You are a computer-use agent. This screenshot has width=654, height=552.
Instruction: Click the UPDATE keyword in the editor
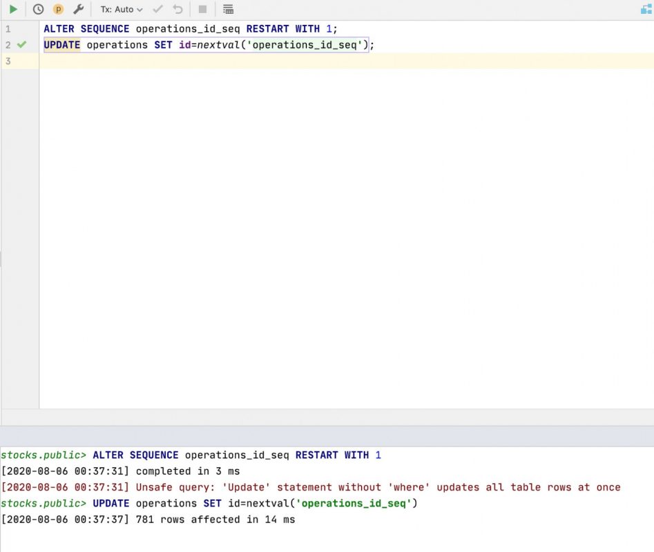click(x=61, y=45)
